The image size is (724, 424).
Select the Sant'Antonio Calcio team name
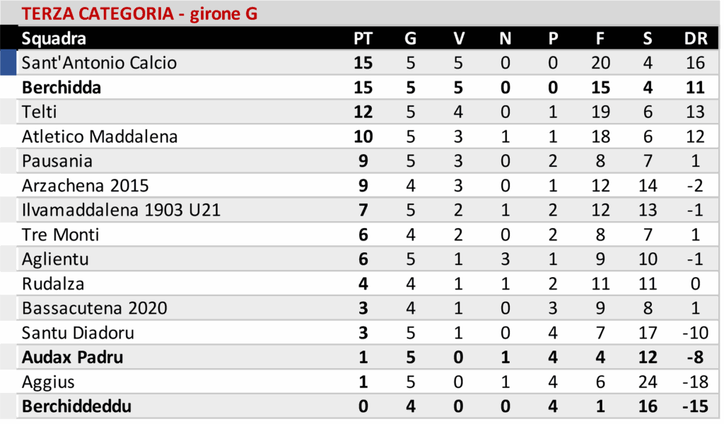[99, 63]
